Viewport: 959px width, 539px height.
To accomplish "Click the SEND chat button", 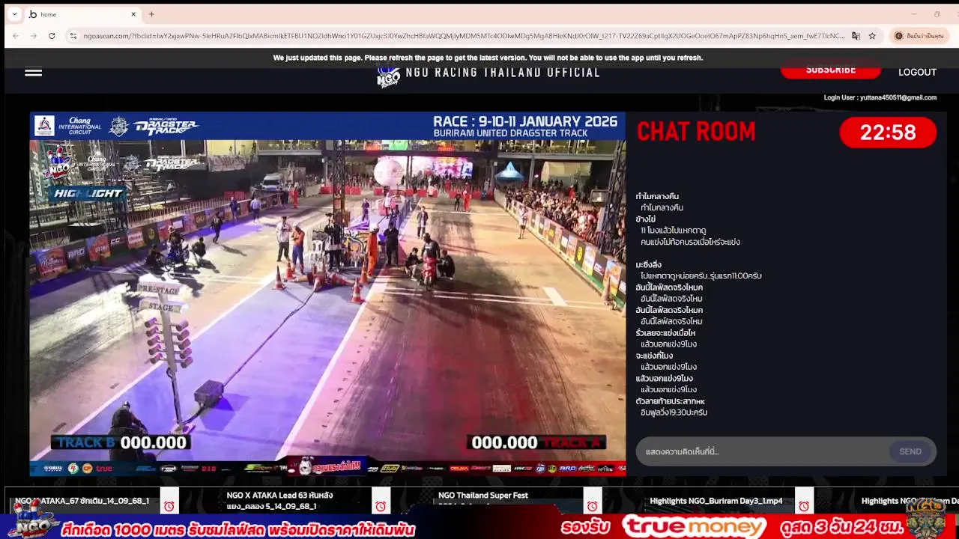I will tap(910, 451).
